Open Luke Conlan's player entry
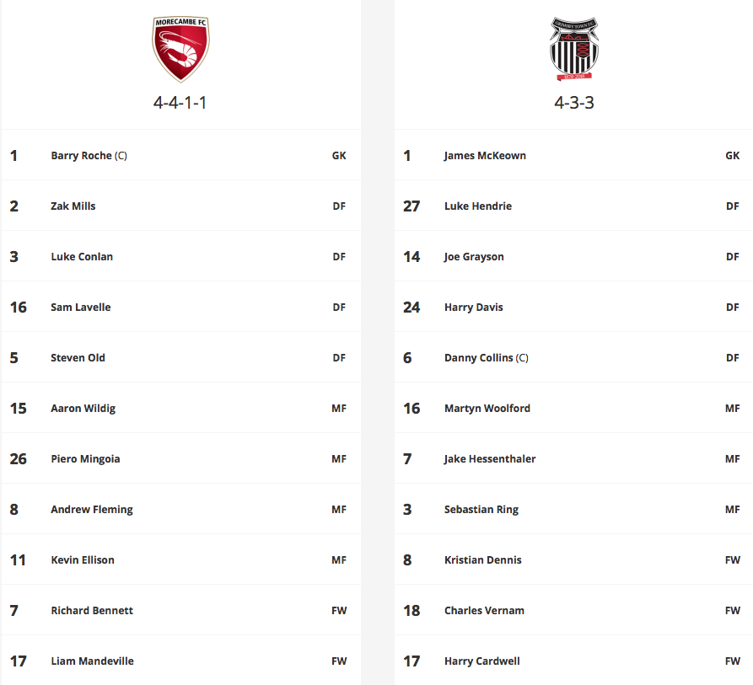 [82, 257]
